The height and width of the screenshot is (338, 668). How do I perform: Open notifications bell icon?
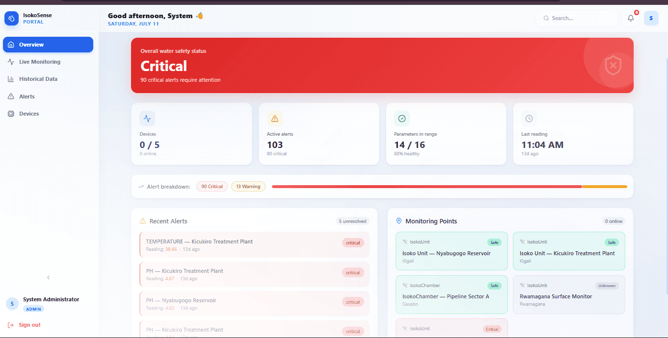631,18
